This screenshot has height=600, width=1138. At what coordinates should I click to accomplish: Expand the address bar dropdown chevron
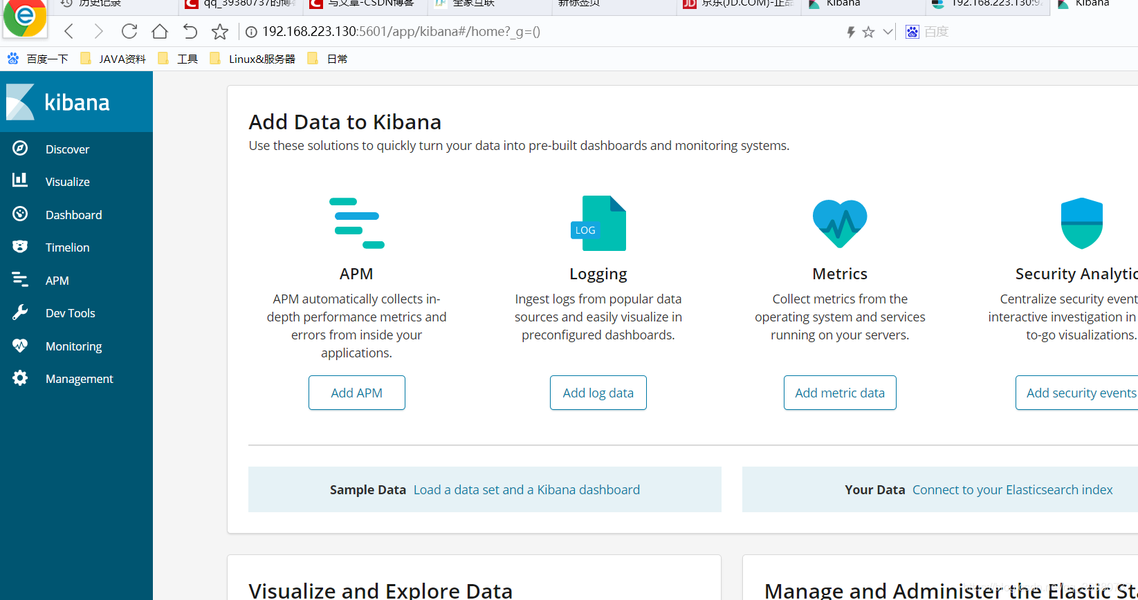888,32
